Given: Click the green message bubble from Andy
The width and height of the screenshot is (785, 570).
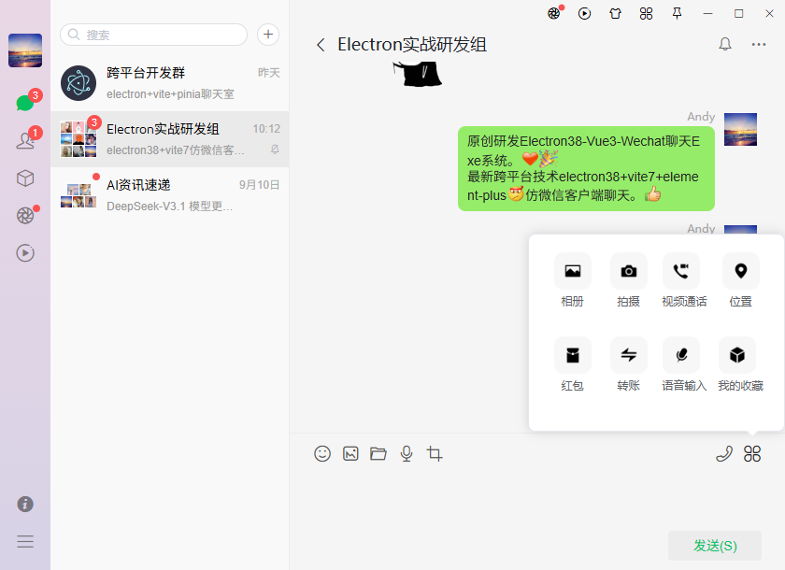Looking at the screenshot, I should click(x=586, y=168).
